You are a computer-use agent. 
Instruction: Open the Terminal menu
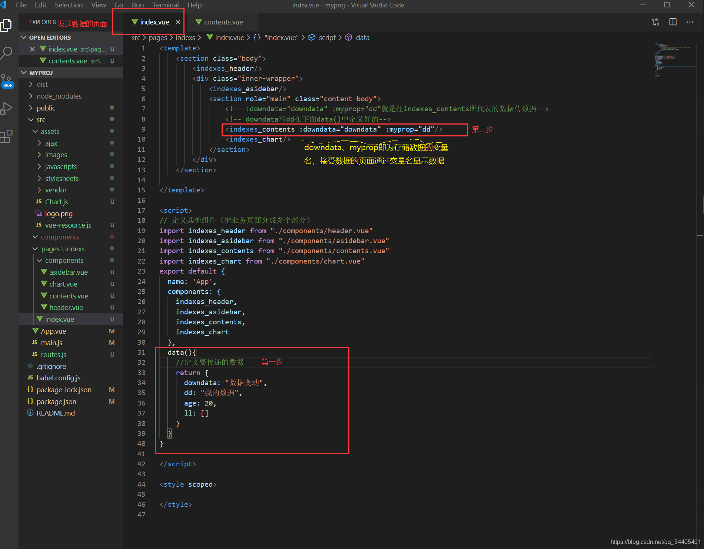165,5
